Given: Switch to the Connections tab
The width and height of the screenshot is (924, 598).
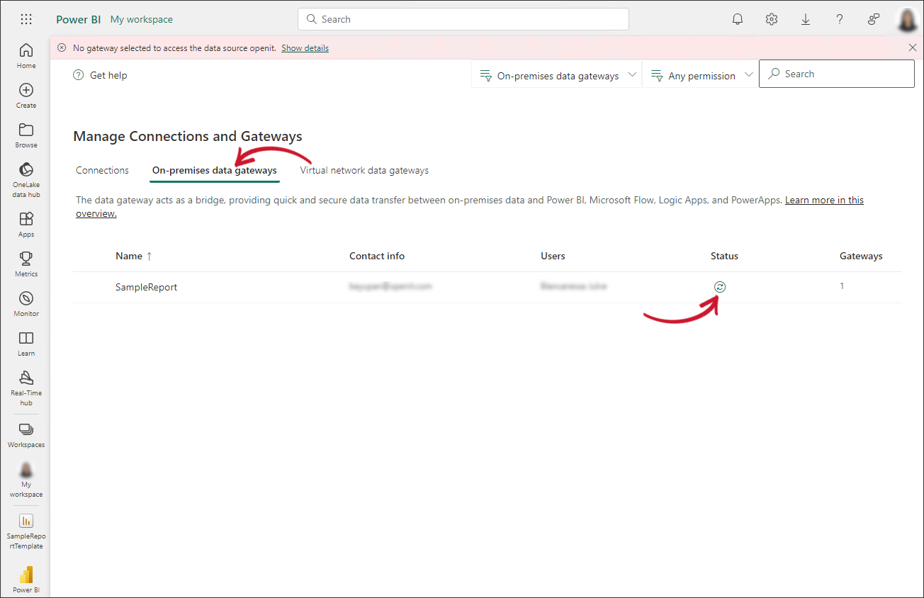Looking at the screenshot, I should coord(102,170).
